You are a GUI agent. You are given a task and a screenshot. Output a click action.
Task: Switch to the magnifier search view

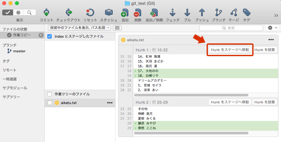coord(30,12)
